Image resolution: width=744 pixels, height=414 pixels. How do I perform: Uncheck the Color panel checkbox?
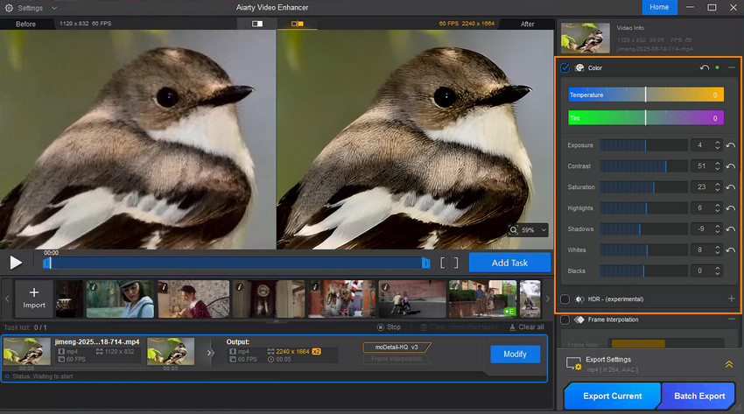click(565, 67)
